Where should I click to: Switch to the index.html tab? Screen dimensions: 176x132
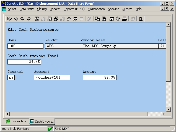click(x=17, y=121)
